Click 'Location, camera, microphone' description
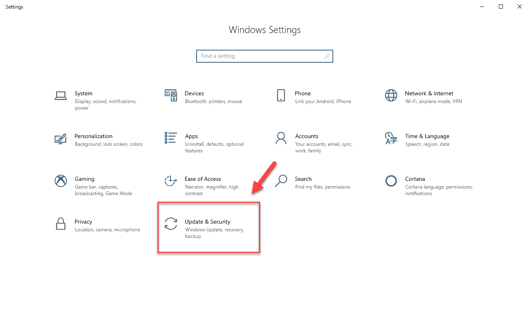Screen dimensions: 529x323 (107, 230)
